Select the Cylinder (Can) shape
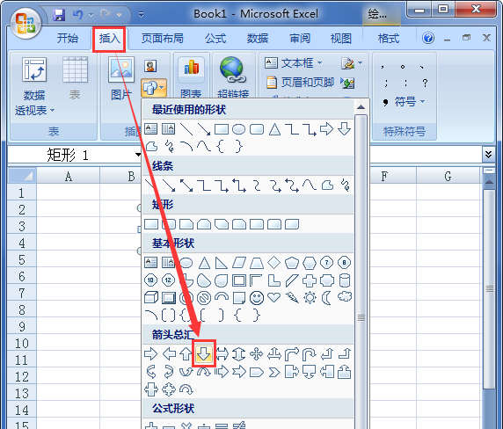503x429 pixels. pyautogui.click(x=345, y=280)
